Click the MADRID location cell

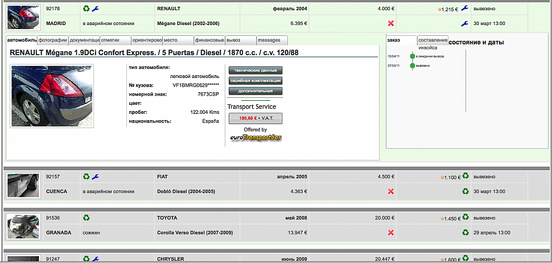[61, 23]
